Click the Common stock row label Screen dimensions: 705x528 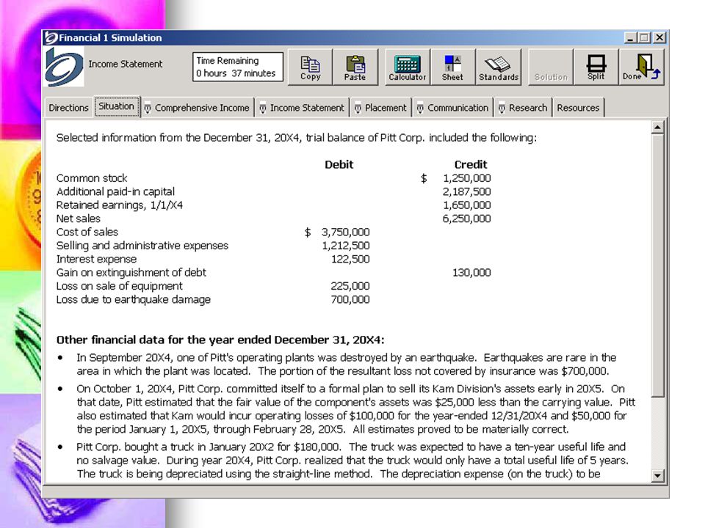click(92, 178)
